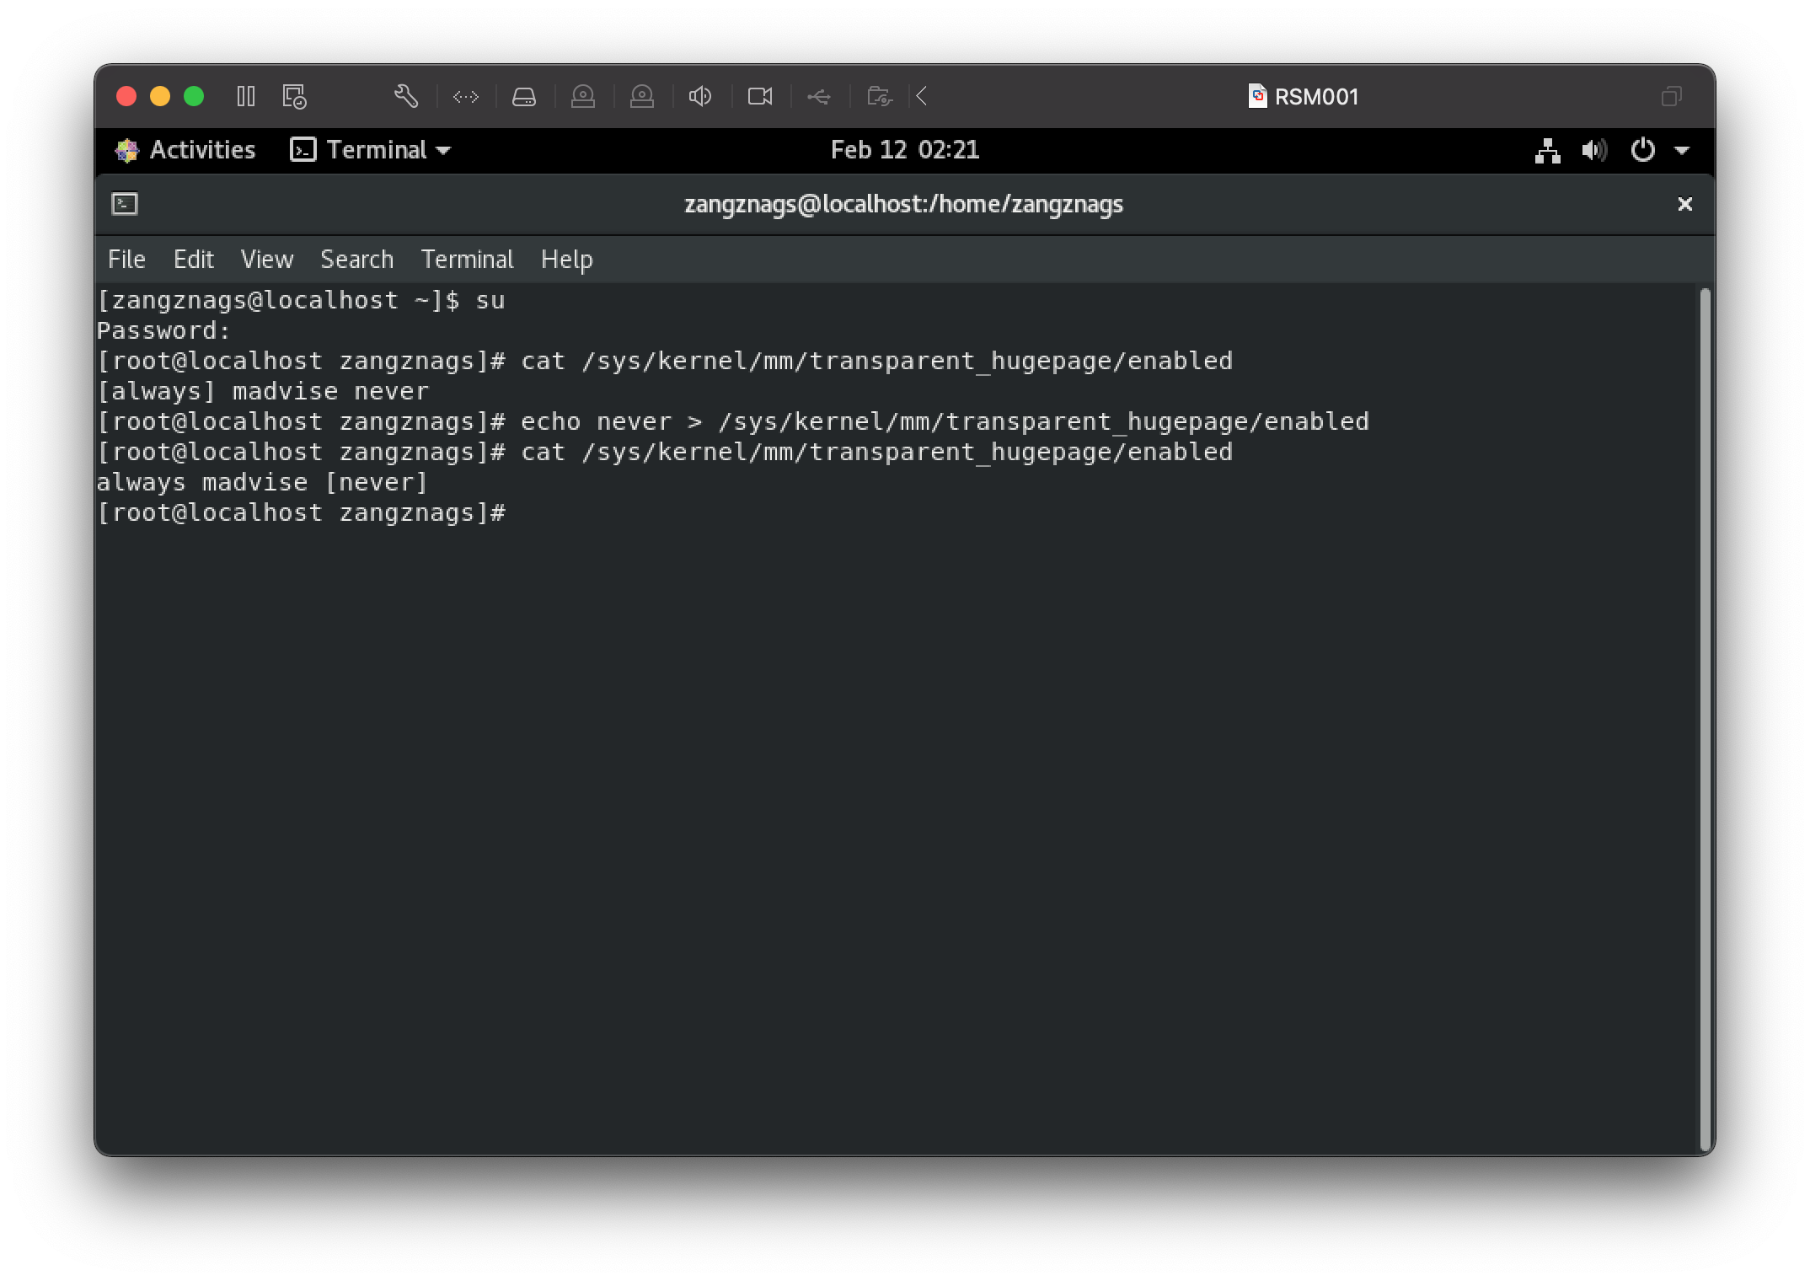Viewport: 1810px width, 1281px height.
Task: Click the VM sound card icon
Action: click(700, 97)
